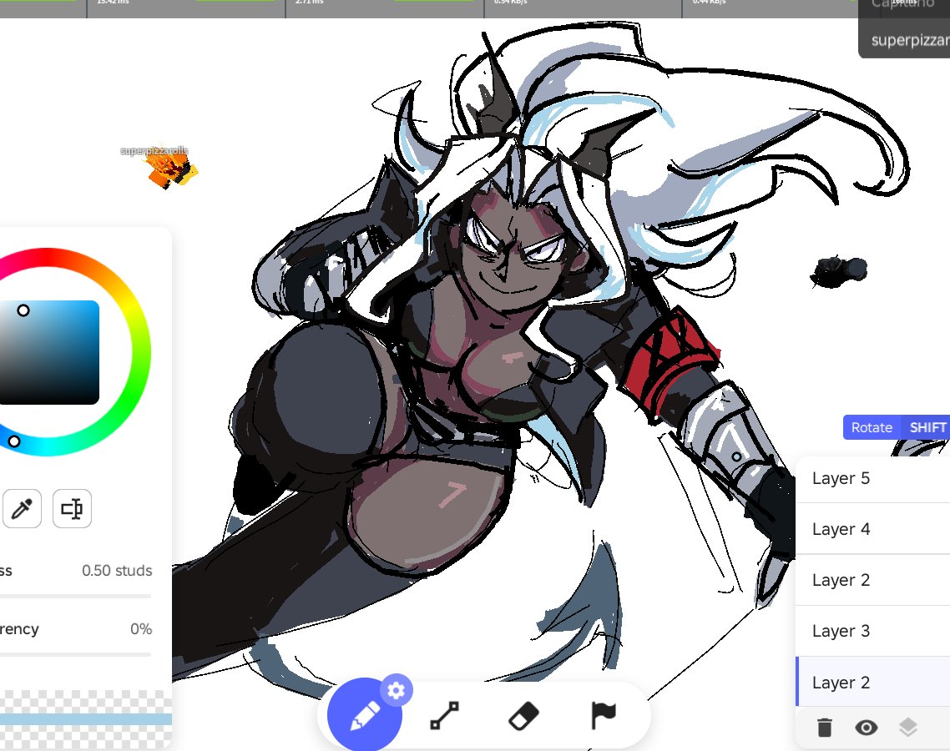Activate the eyedropper color picker
This screenshot has height=751, width=950.
coord(22,509)
